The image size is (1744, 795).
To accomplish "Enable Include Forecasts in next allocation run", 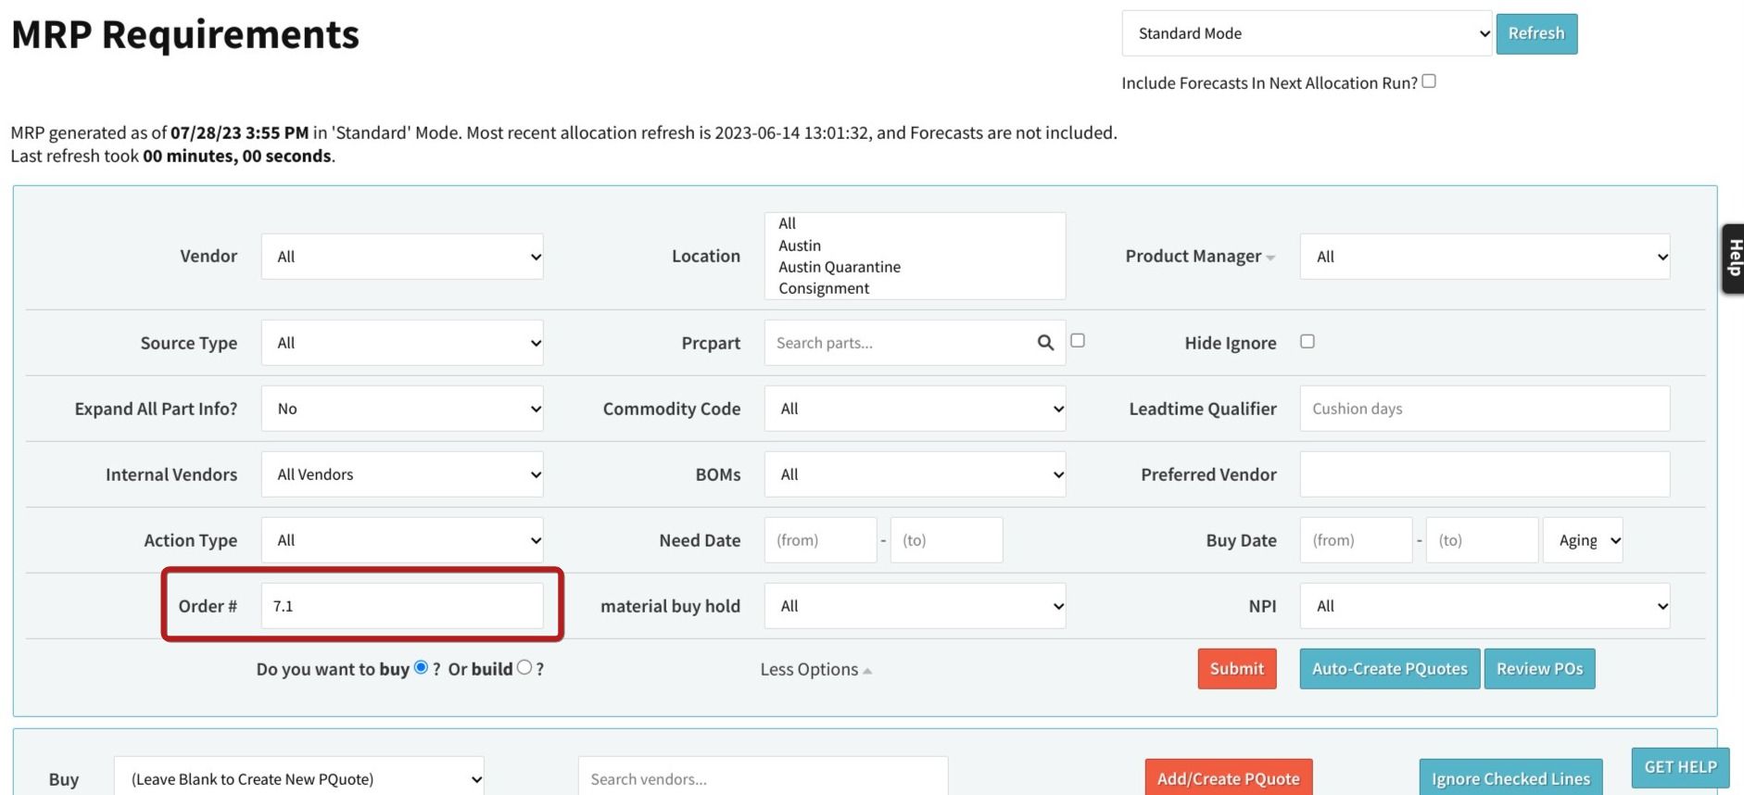I will pyautogui.click(x=1429, y=82).
